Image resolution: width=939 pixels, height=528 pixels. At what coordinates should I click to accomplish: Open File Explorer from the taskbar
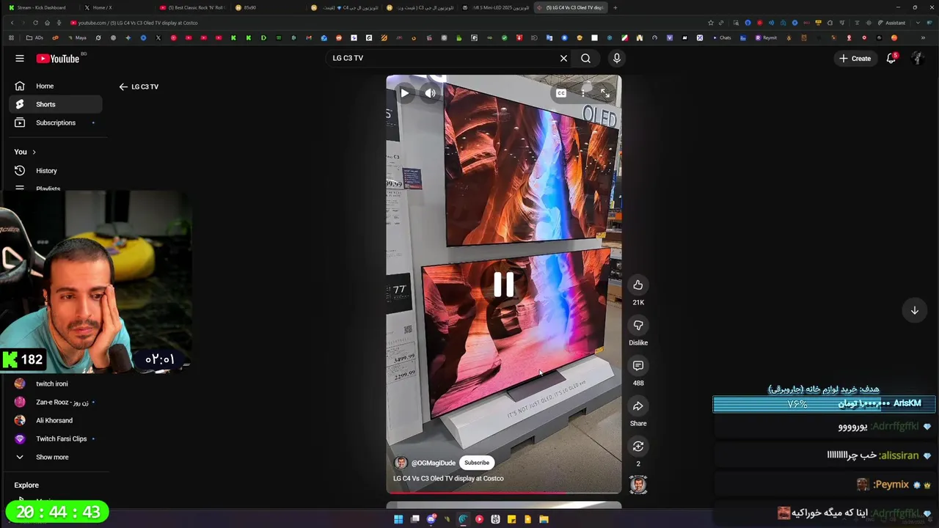click(544, 519)
